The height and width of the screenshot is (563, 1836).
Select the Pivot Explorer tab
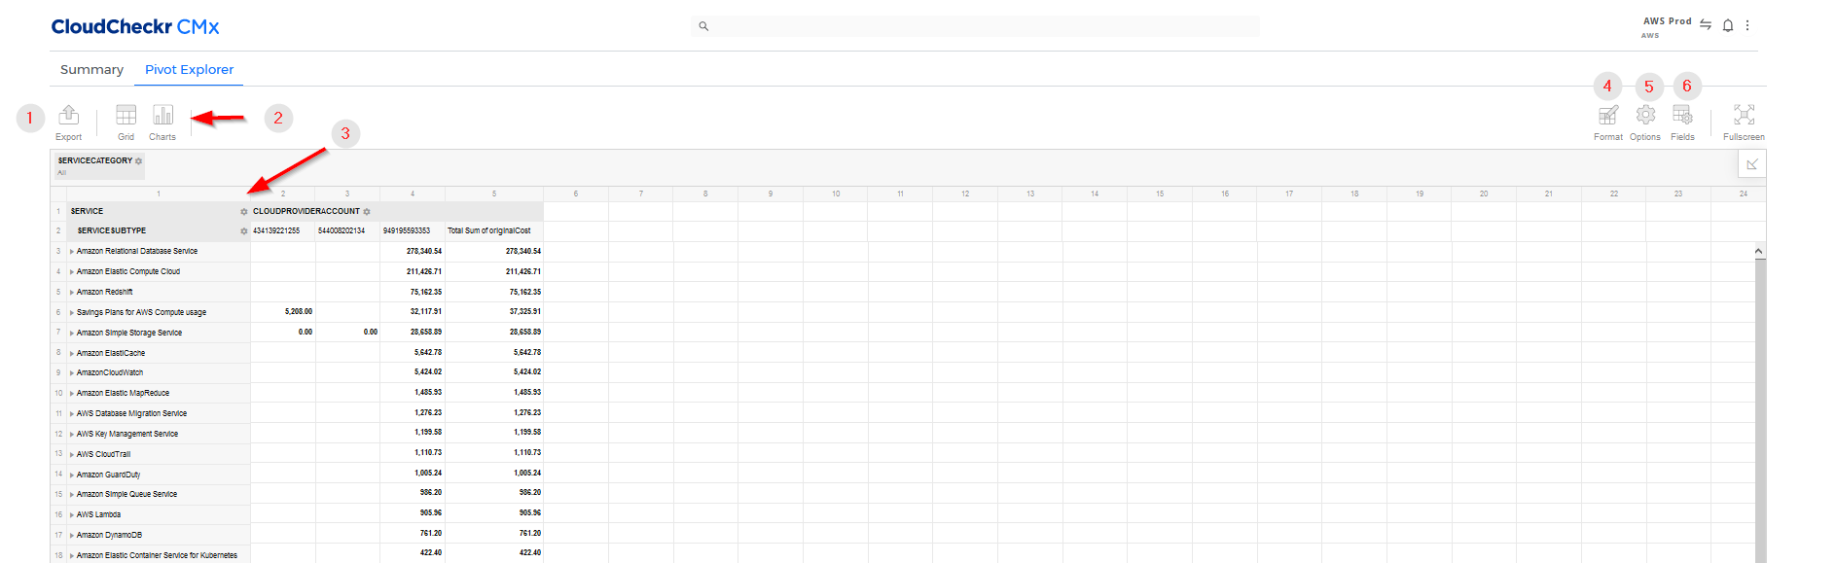pyautogui.click(x=189, y=69)
